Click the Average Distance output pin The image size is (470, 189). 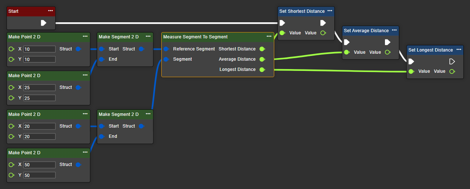coord(262,59)
